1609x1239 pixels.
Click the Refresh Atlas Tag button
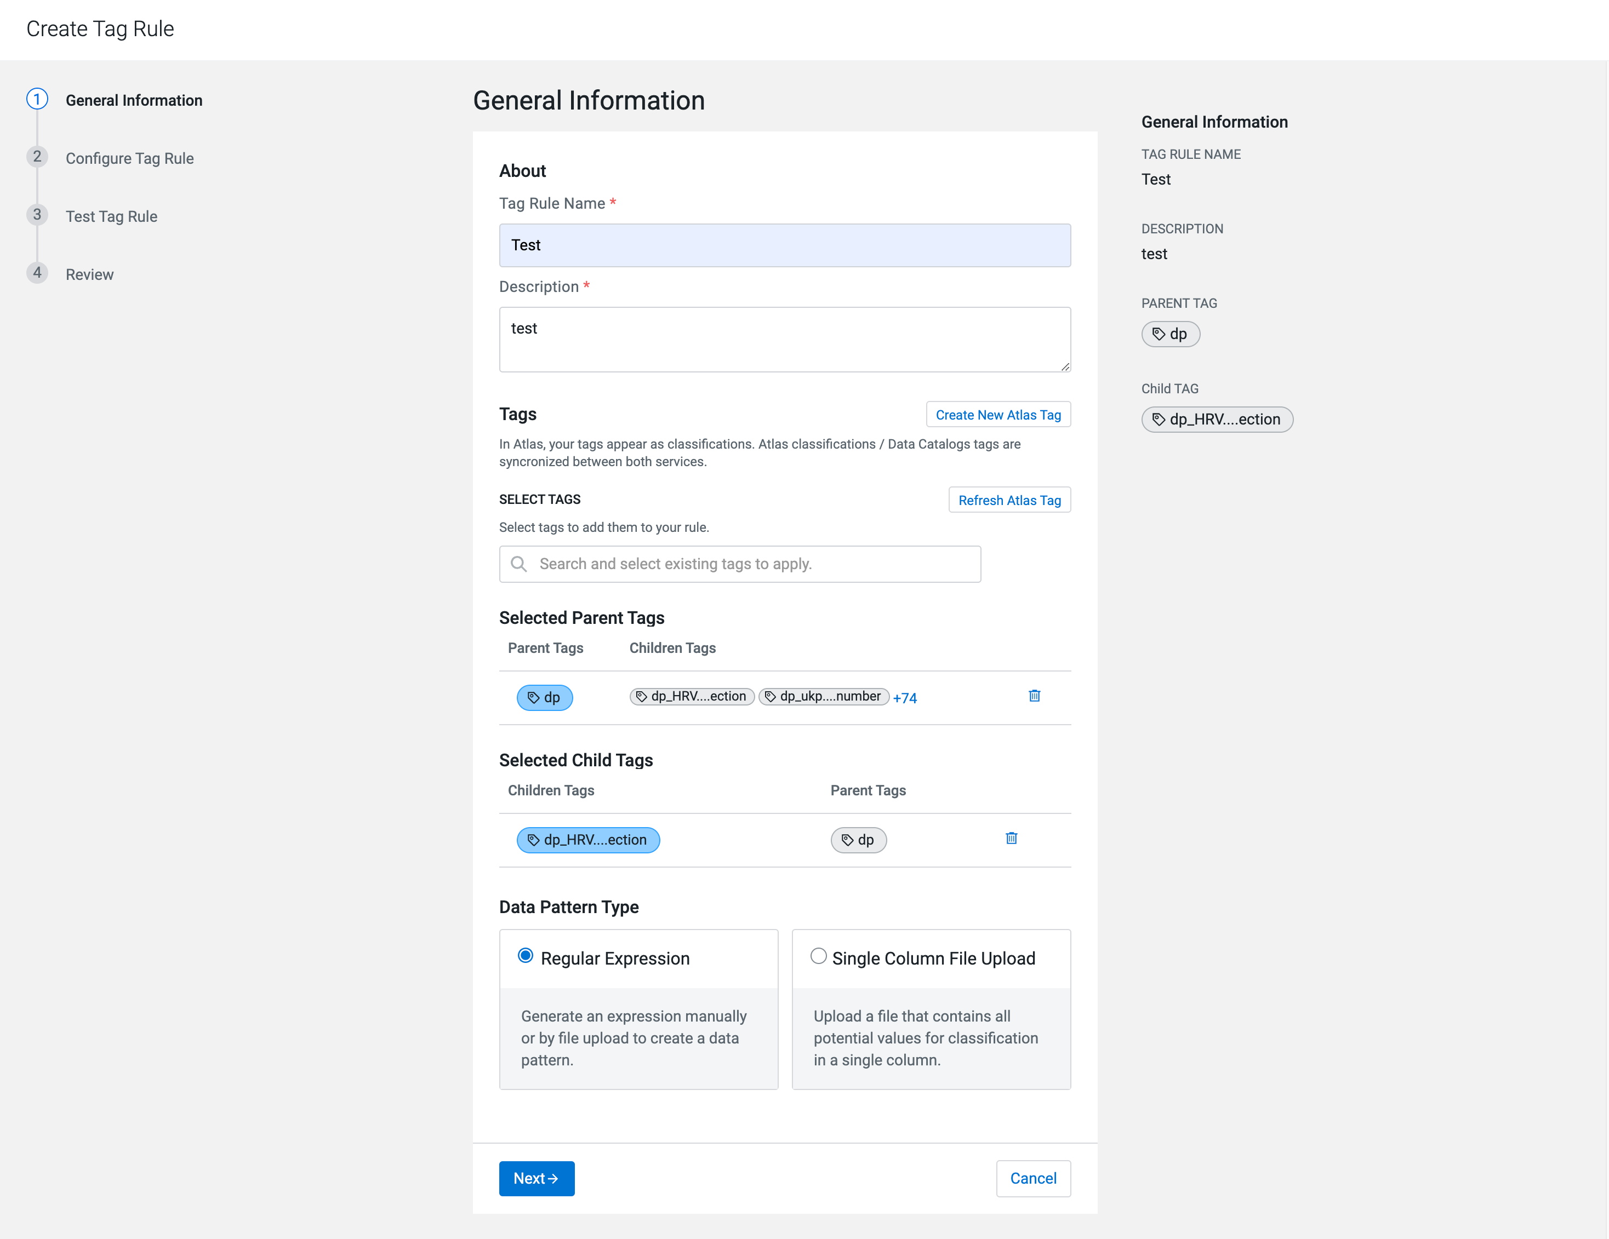[x=1008, y=500]
